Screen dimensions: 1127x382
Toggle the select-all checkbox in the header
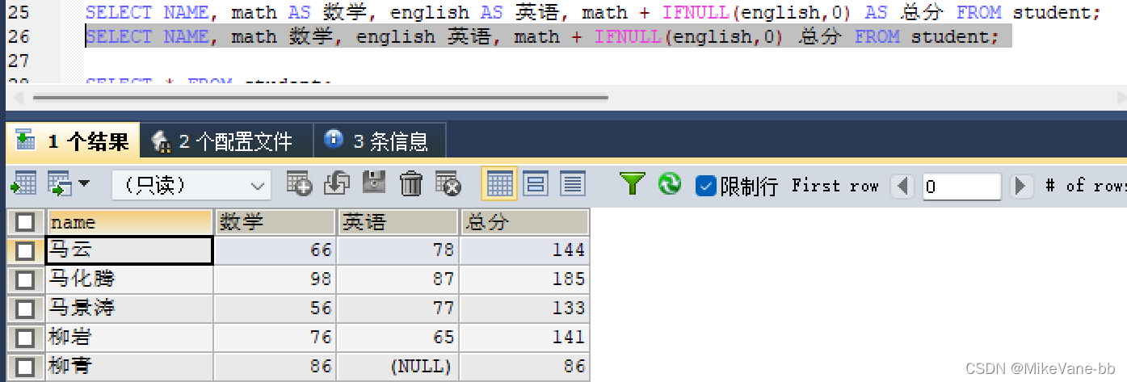point(25,222)
